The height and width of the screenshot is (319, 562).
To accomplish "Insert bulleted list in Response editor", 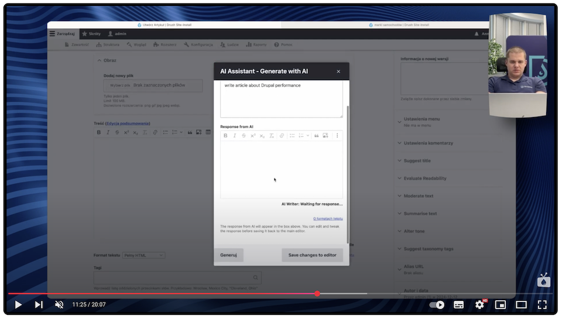I will pos(292,135).
